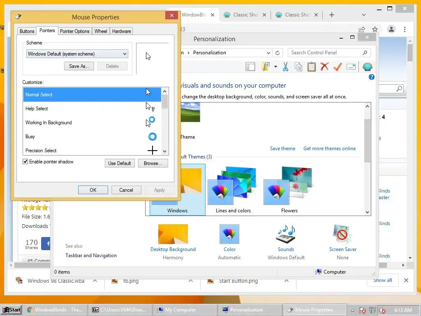Click the browser bookmark star icon

pyautogui.click(x=375, y=29)
